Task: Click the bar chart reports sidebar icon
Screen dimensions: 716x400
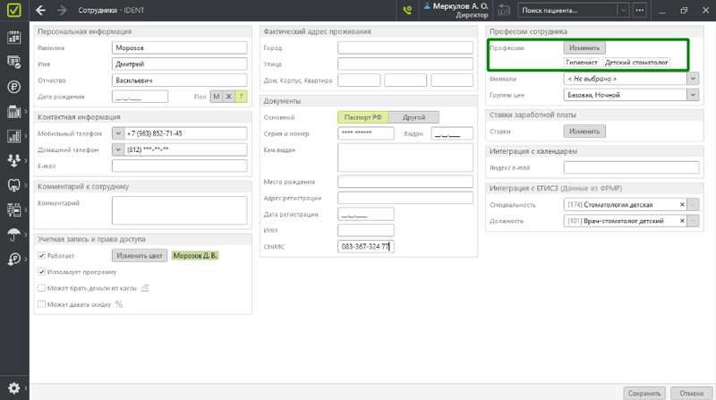Action: click(13, 136)
